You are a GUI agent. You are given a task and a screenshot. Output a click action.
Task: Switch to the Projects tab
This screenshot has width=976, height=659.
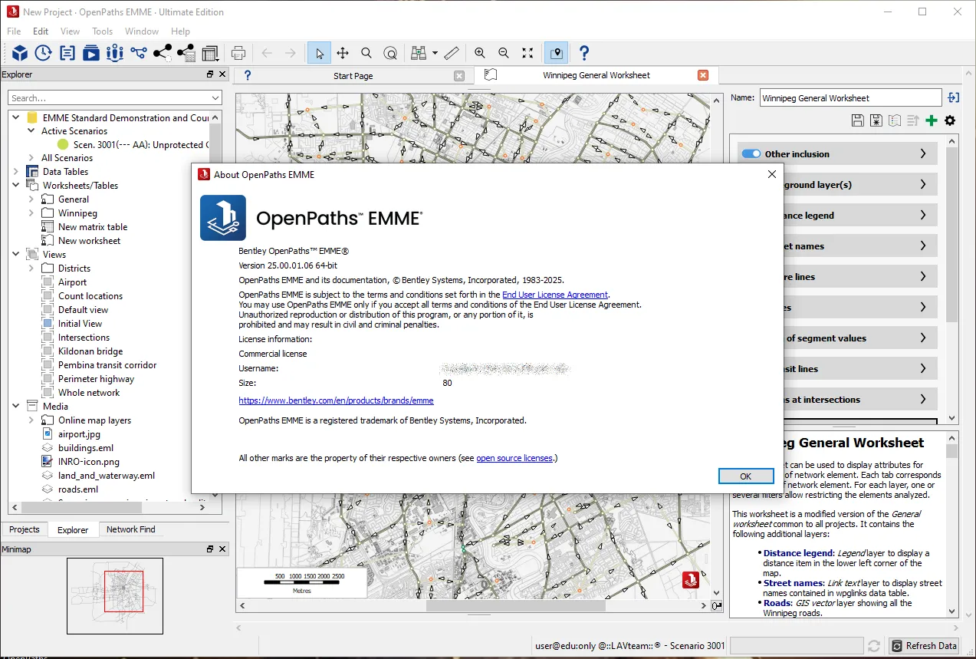pyautogui.click(x=25, y=529)
